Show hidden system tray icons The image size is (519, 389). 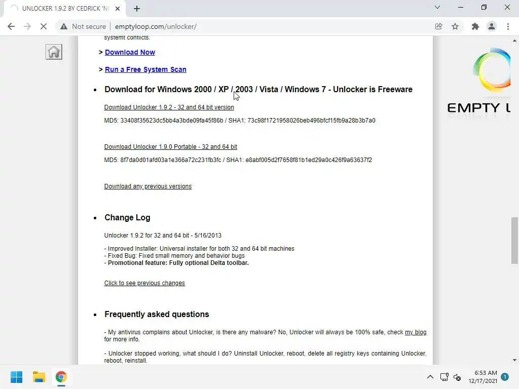point(430,377)
